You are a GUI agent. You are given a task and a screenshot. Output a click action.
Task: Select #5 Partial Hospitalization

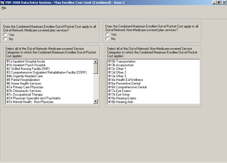pyautogui.click(x=50, y=80)
